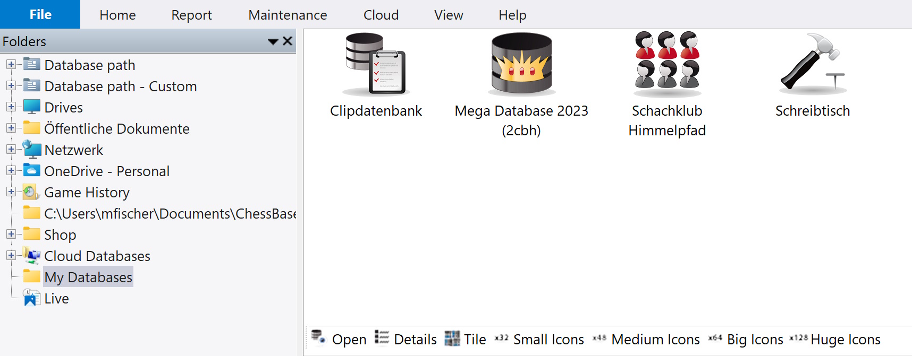The image size is (912, 356).
Task: Click the Schreibtisch caption text
Action: tap(813, 111)
